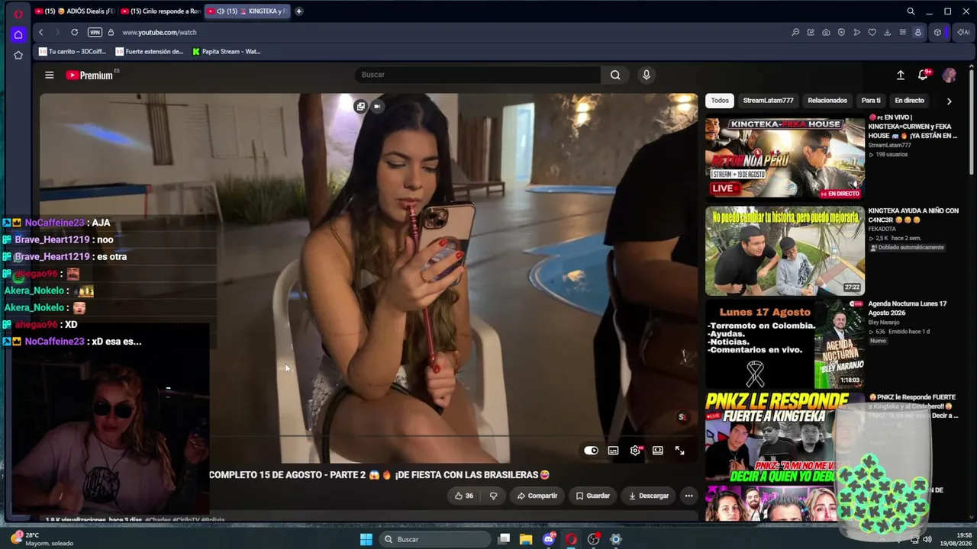
Task: Switch to the 'ADIÓS Diealis' tab
Action: point(75,11)
